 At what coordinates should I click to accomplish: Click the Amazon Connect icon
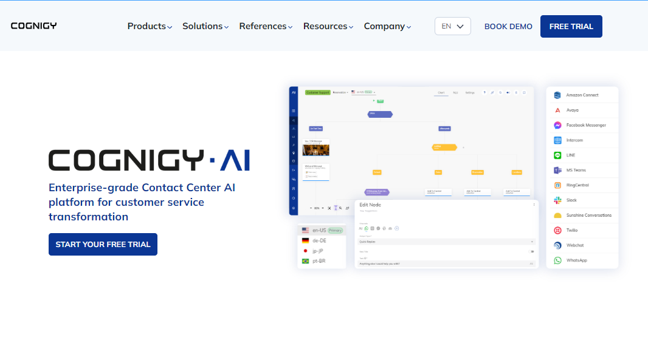(x=557, y=95)
